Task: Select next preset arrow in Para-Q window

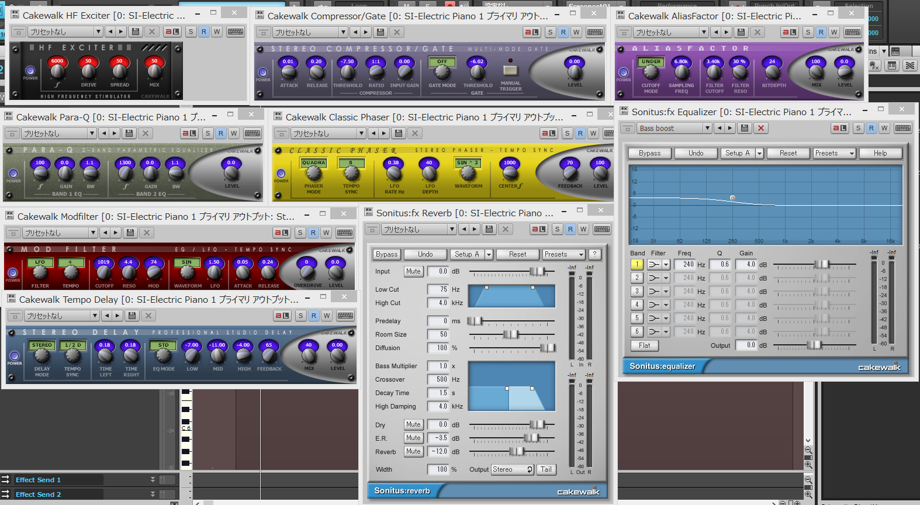Action: (x=115, y=133)
